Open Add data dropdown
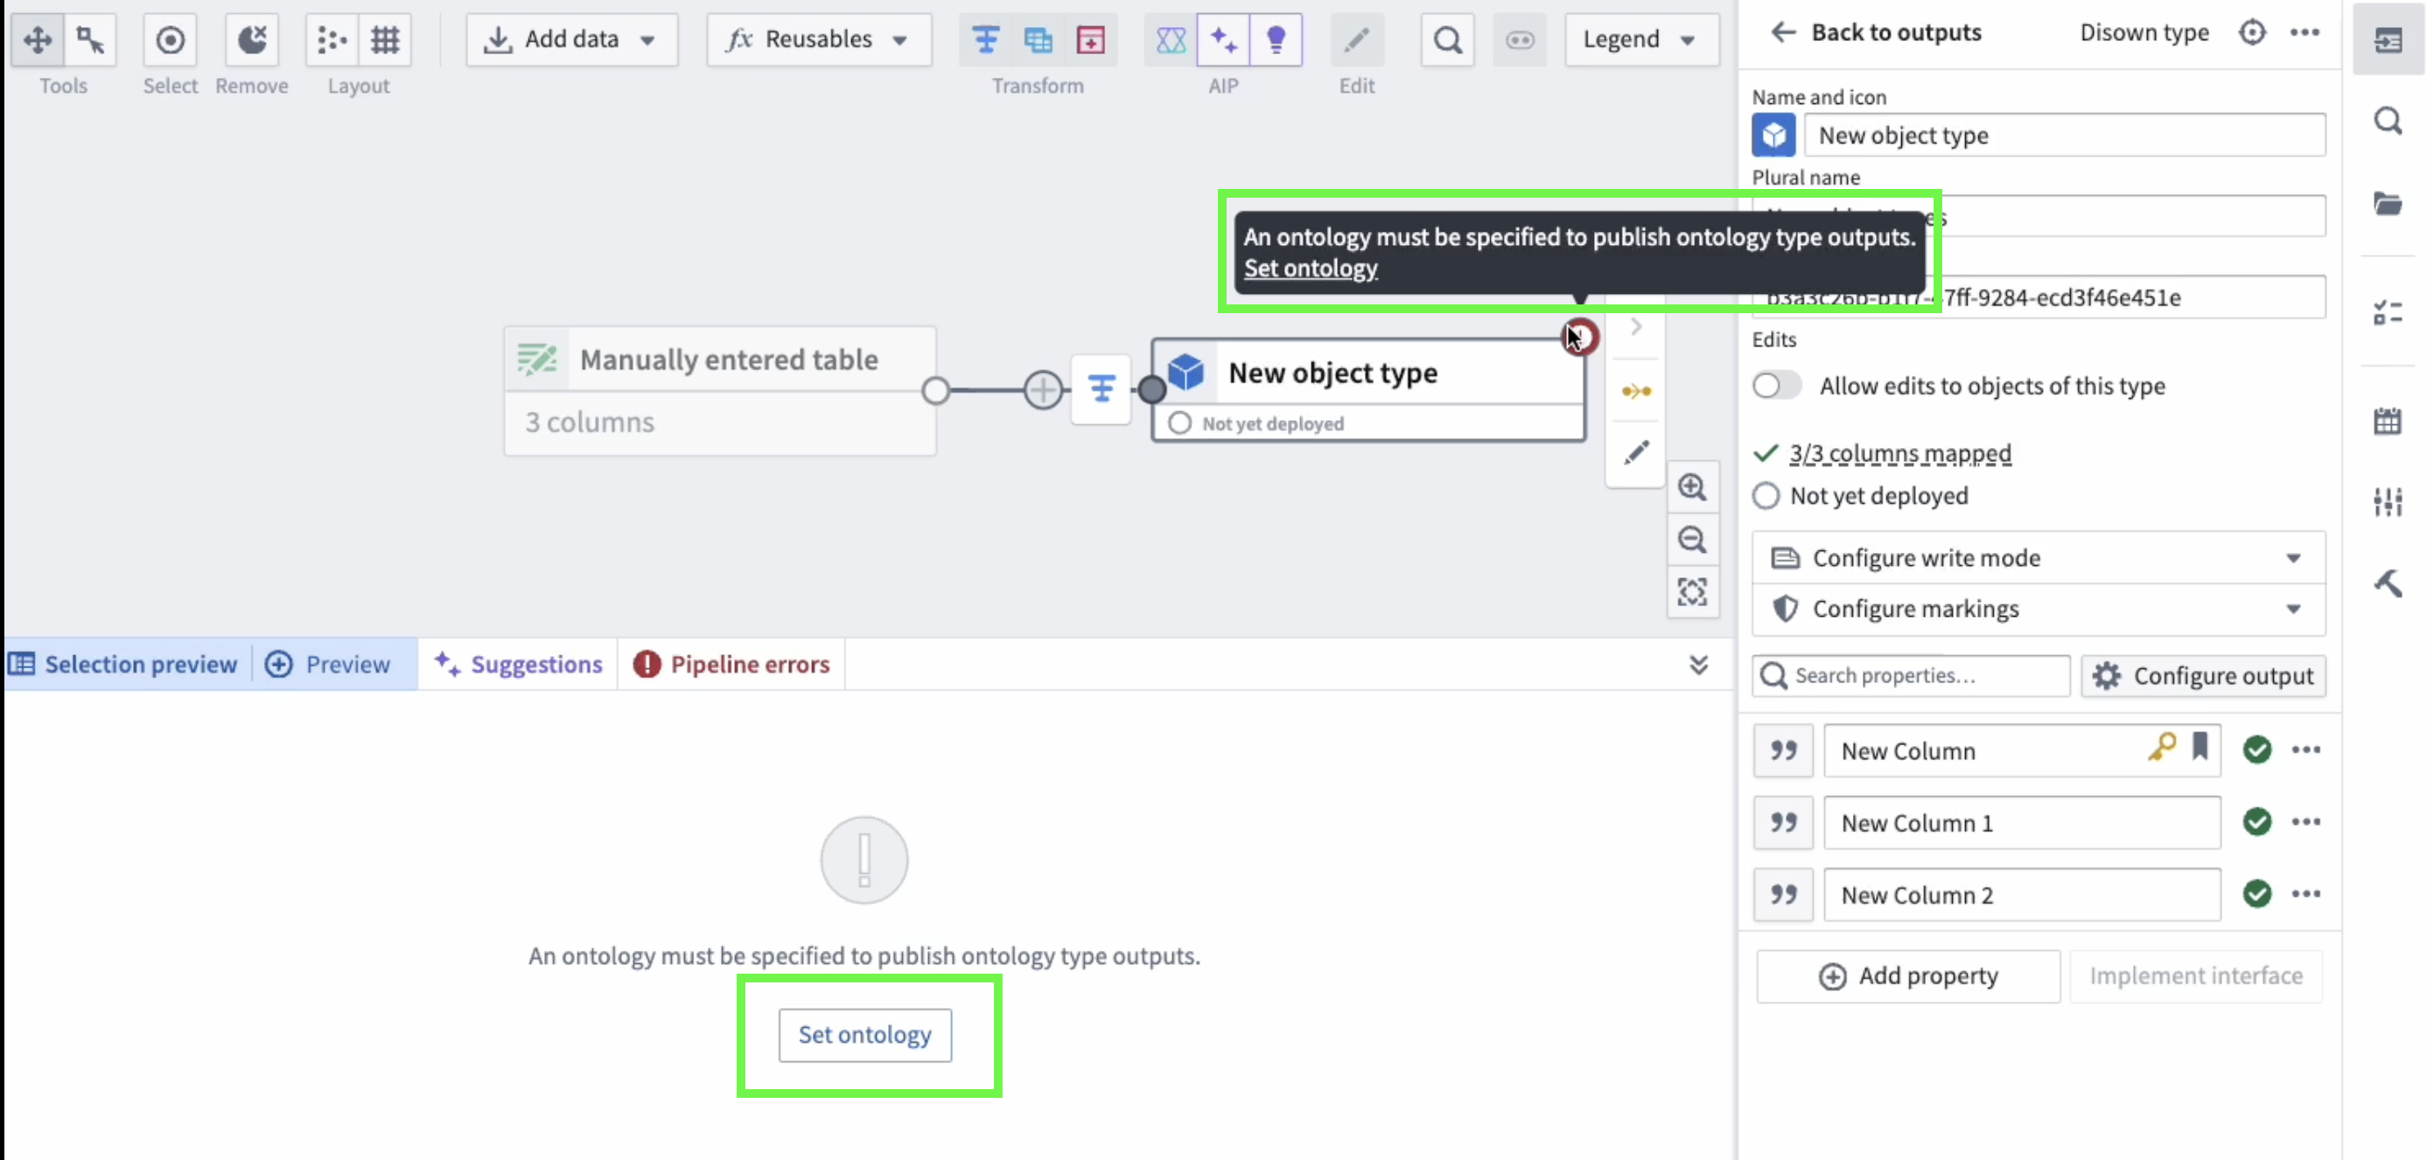This screenshot has width=2427, height=1160. (x=571, y=39)
